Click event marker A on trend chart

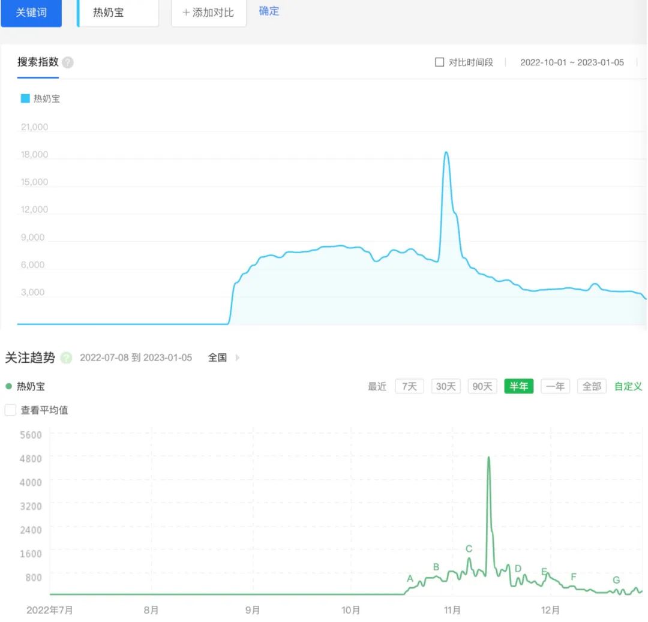coord(410,579)
